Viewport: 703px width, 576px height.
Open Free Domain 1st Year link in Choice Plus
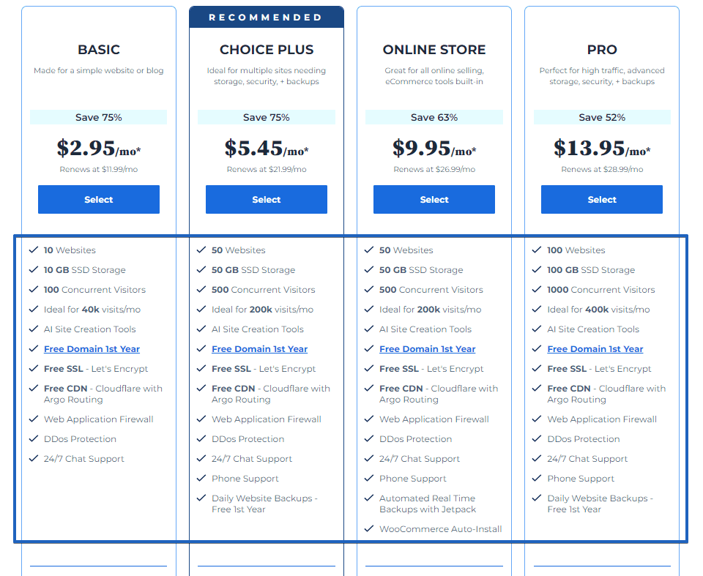pos(259,348)
